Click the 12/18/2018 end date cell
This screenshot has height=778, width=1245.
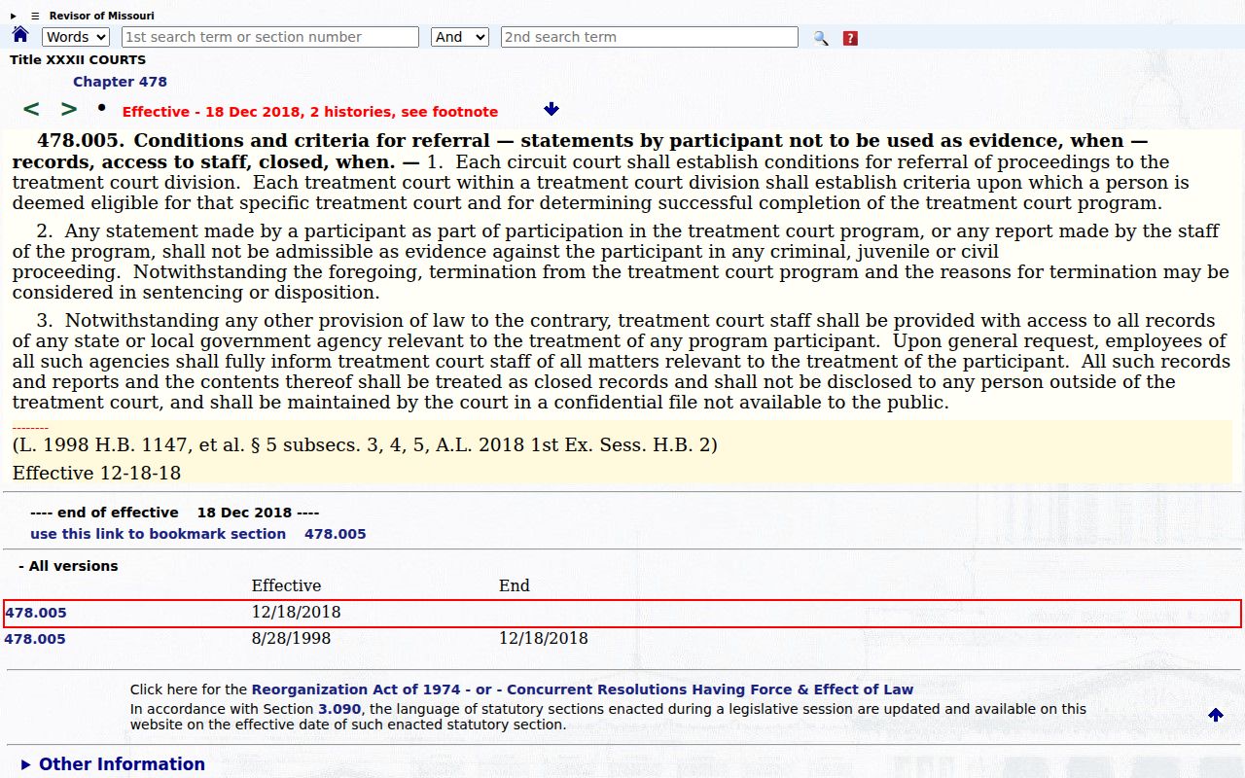point(544,639)
